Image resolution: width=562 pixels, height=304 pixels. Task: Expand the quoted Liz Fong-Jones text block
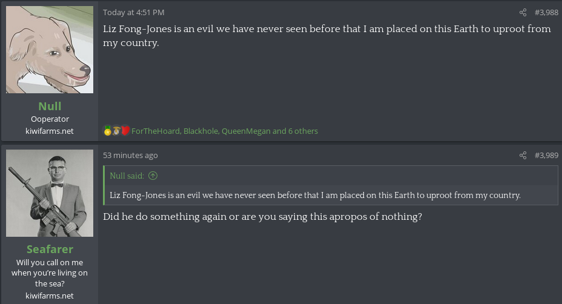[x=315, y=195]
